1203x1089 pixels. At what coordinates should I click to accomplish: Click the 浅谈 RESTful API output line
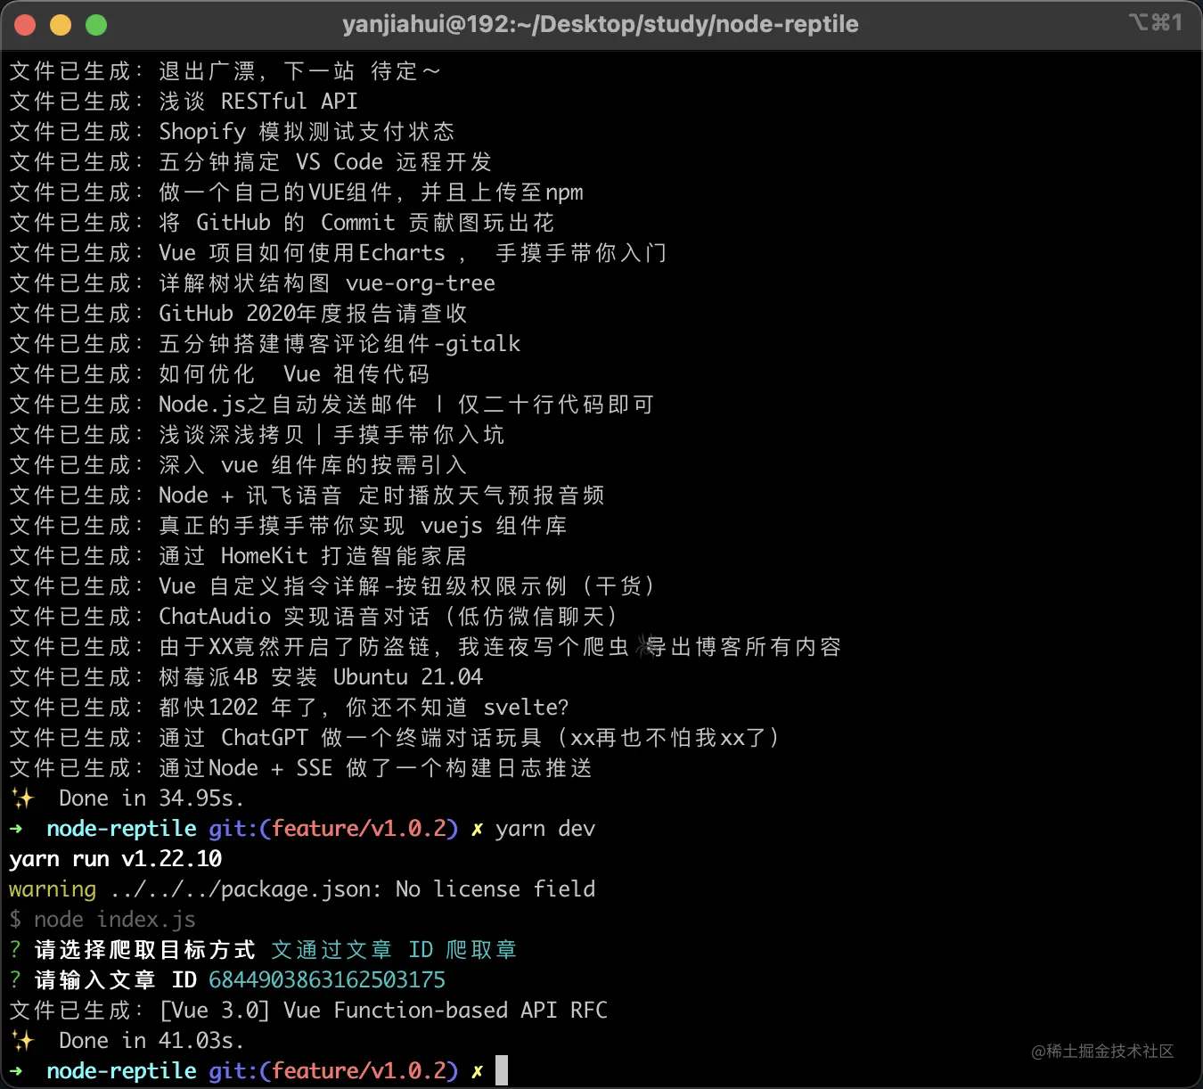[x=258, y=102]
